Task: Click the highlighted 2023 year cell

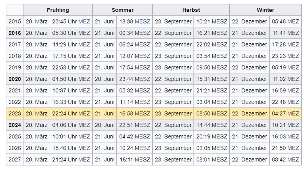Action: (15, 113)
